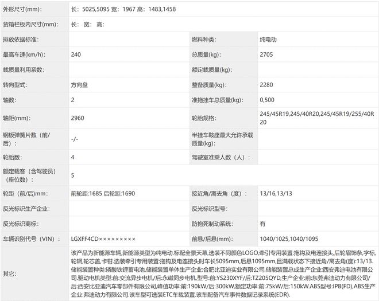Click the tire count value 4
The width and height of the screenshot is (379, 301).
pos(72,157)
